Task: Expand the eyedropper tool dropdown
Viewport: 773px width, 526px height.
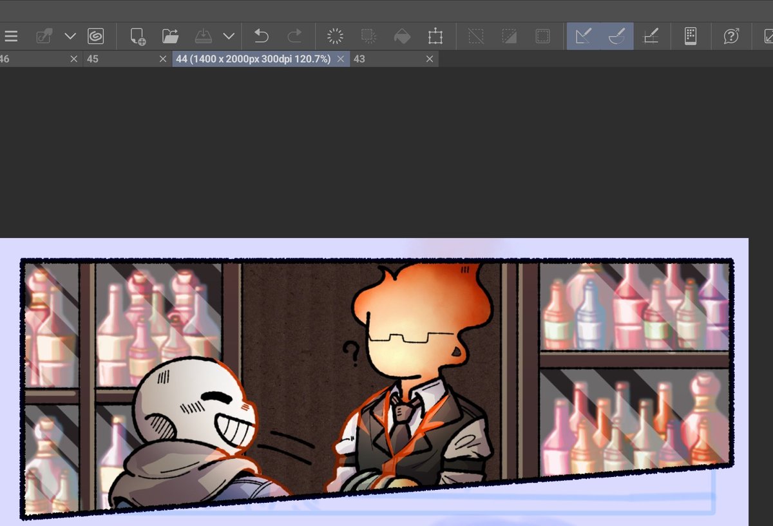Action: click(x=70, y=35)
